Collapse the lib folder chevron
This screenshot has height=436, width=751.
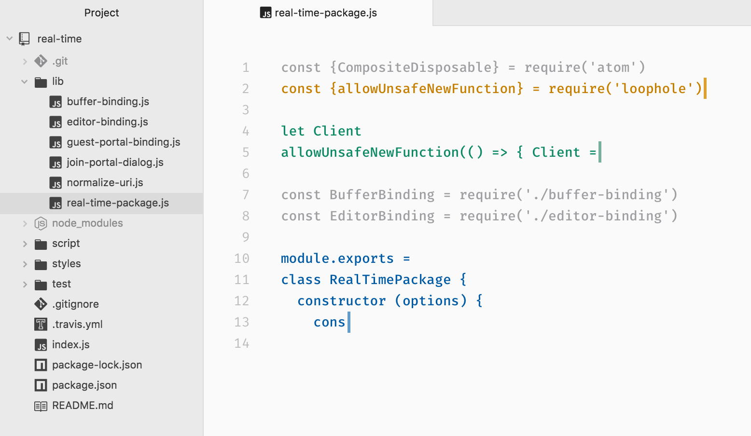pyautogui.click(x=25, y=82)
